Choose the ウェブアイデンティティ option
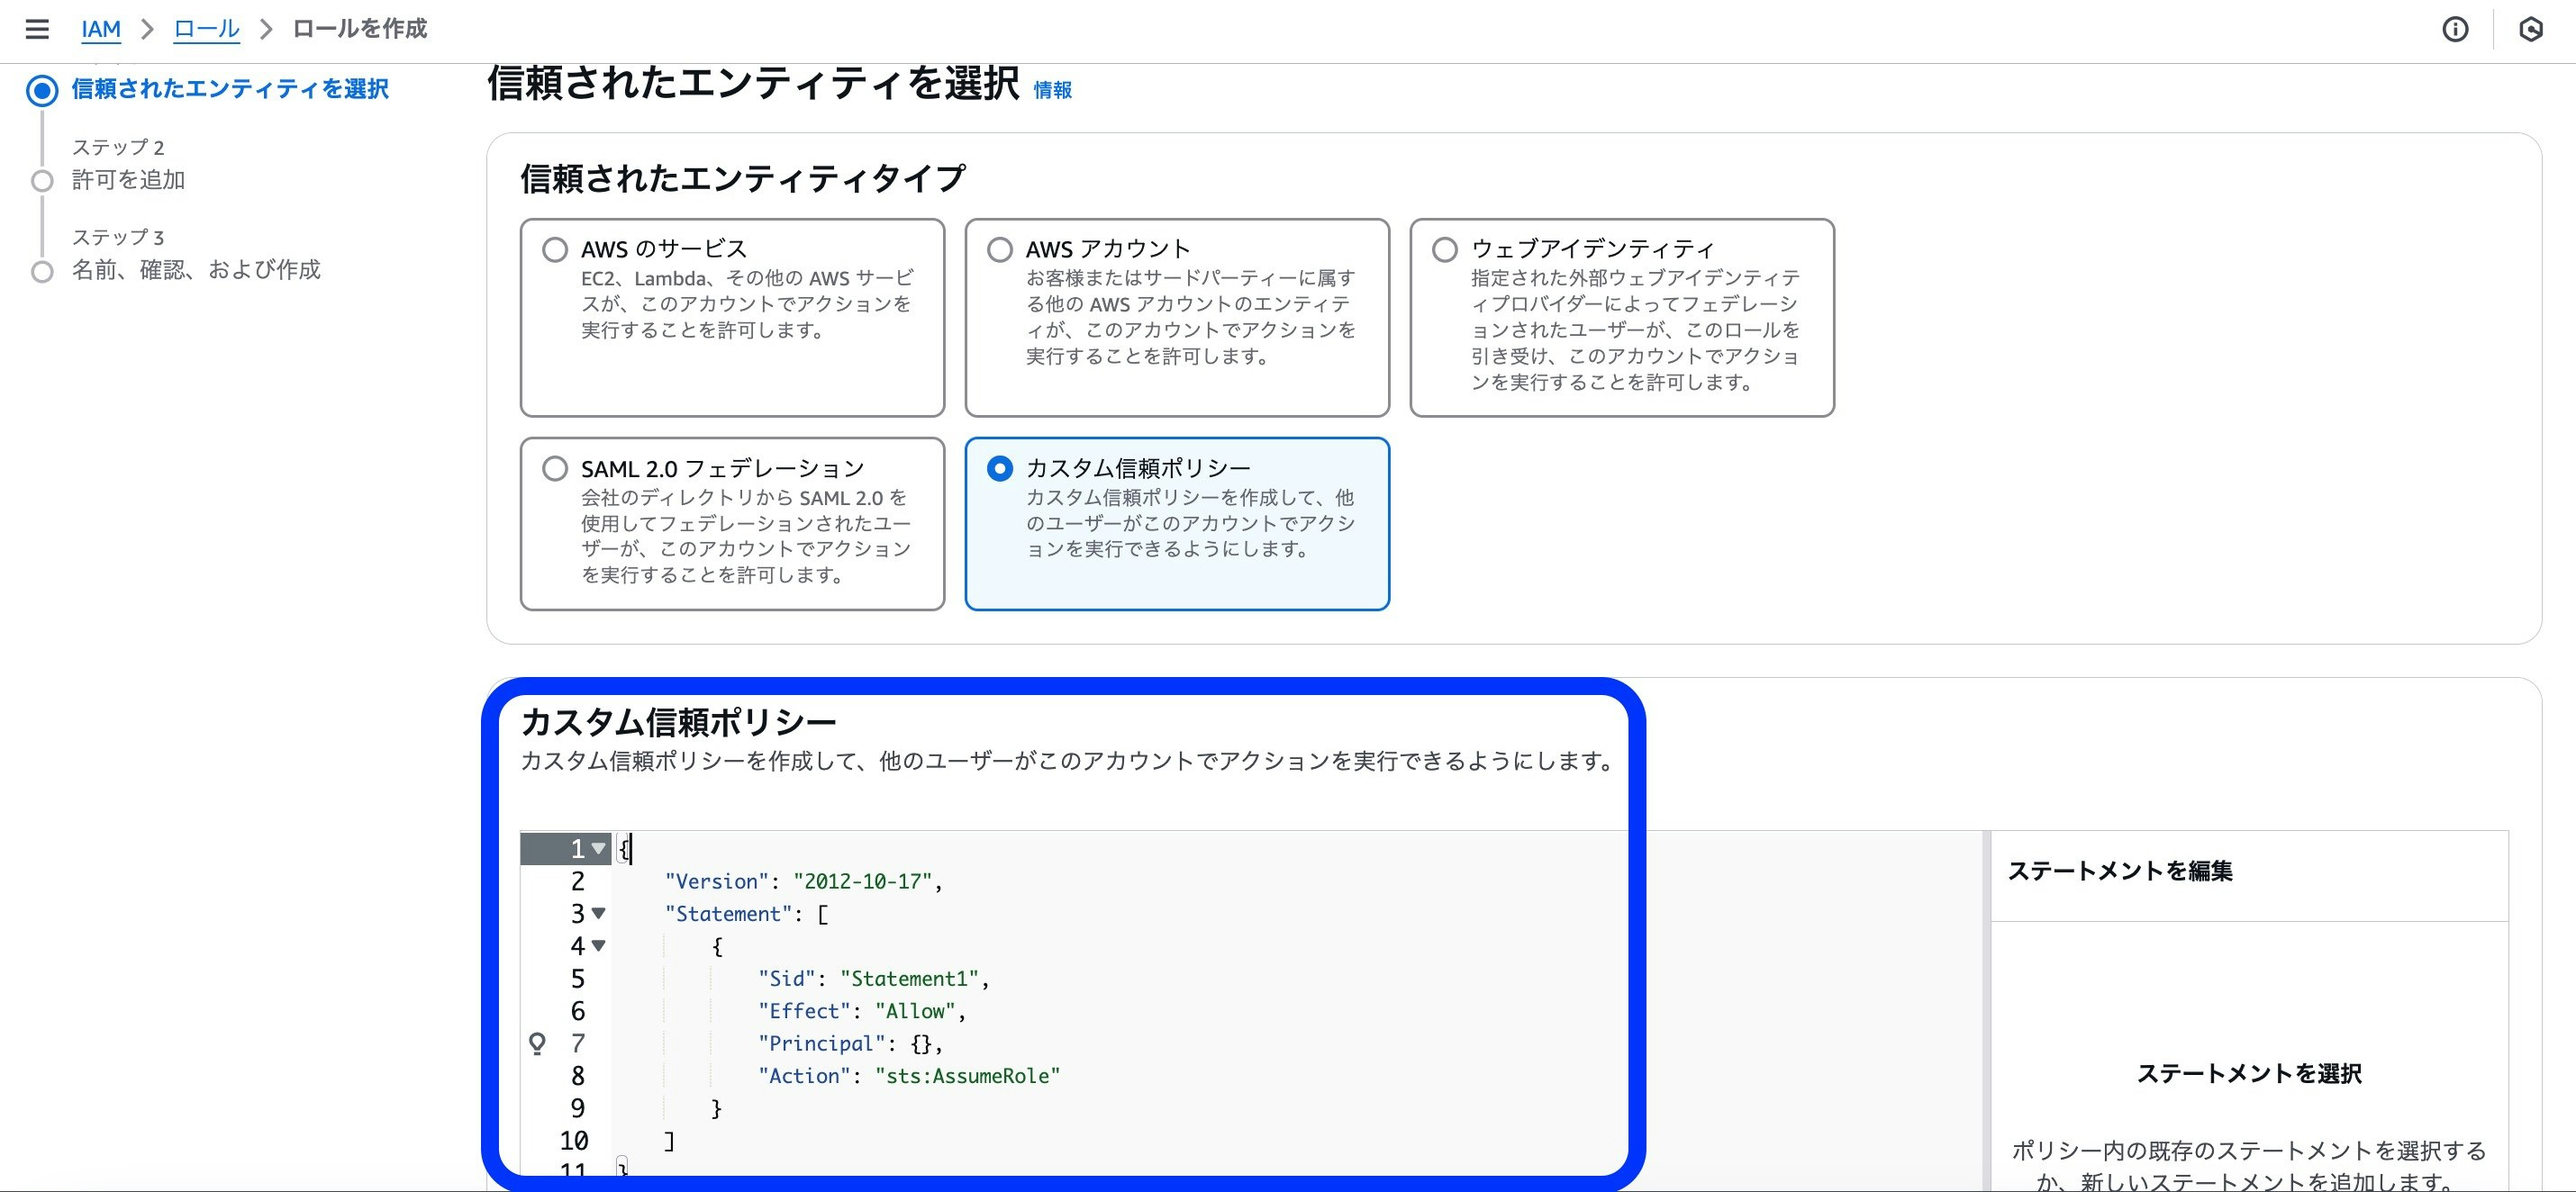The height and width of the screenshot is (1192, 2576). pyautogui.click(x=1444, y=249)
